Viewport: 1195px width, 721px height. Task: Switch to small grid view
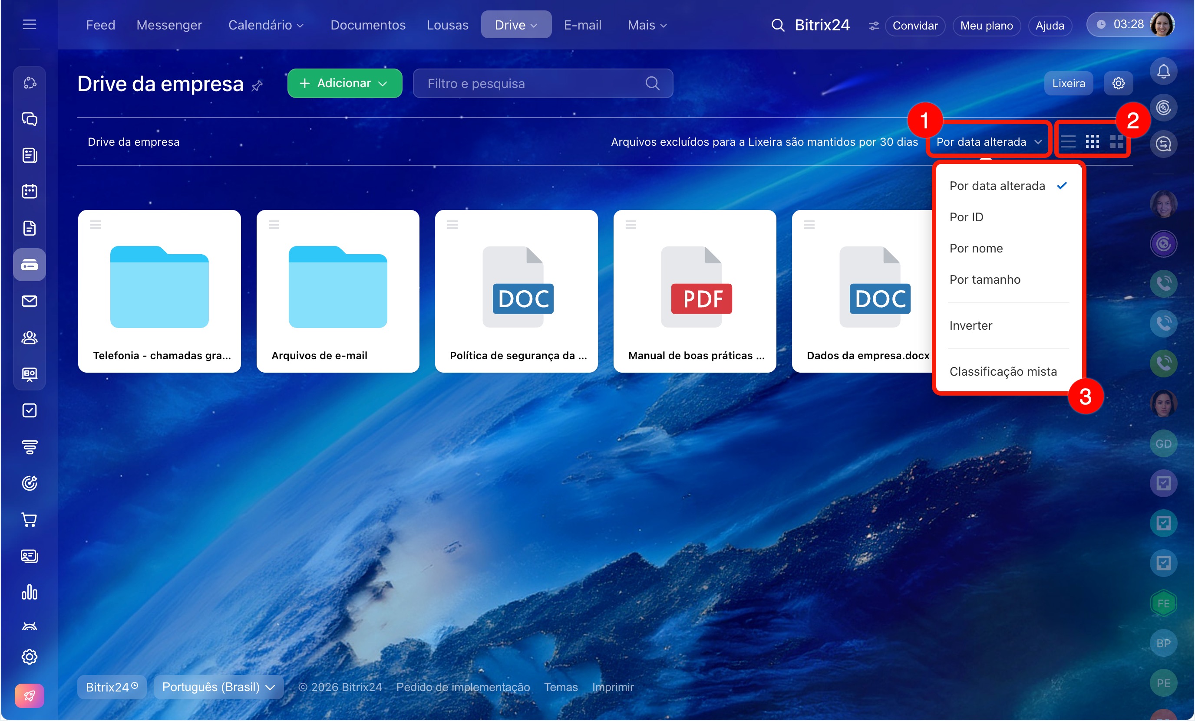tap(1092, 142)
